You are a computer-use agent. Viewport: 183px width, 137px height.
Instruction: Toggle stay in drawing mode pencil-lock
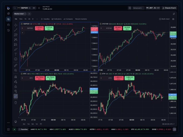tap(16, 82)
